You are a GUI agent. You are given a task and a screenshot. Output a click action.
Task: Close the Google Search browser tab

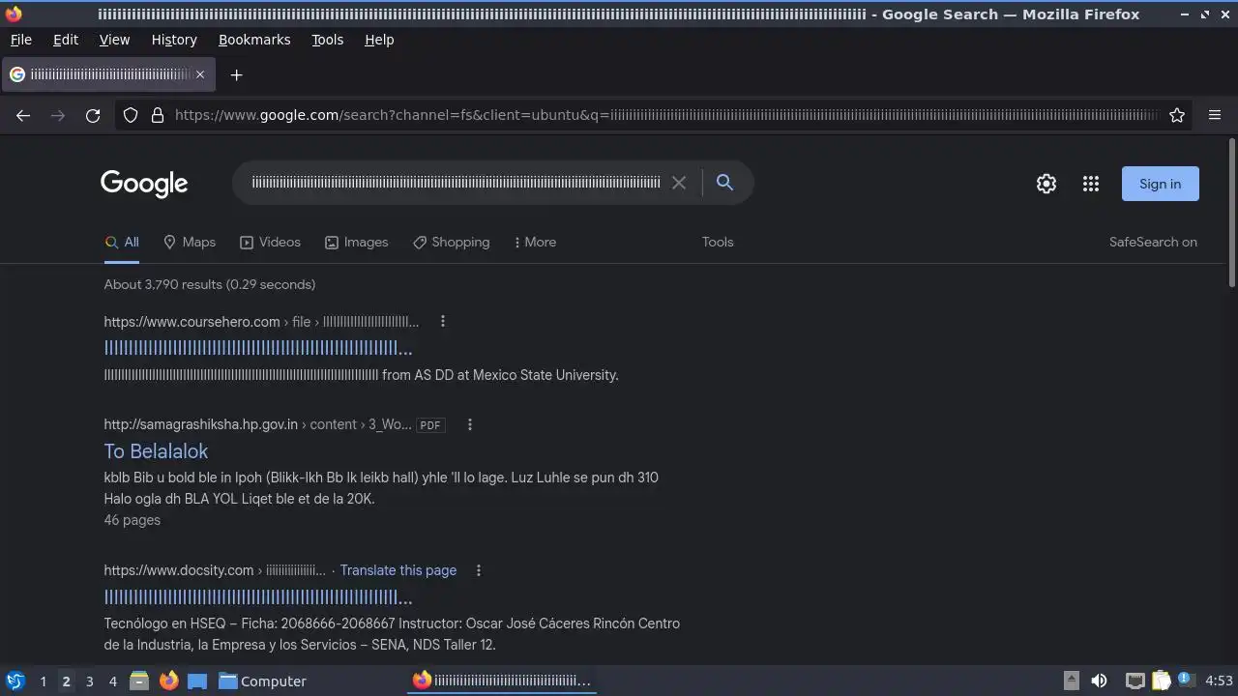[200, 74]
